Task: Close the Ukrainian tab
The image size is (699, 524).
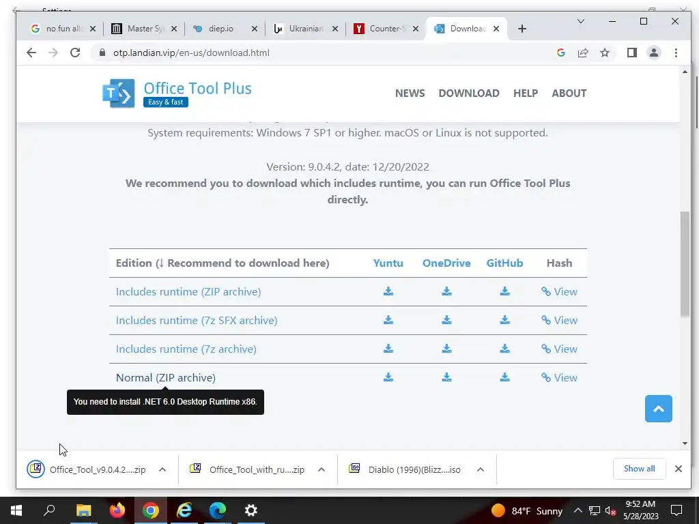Action: tap(334, 29)
